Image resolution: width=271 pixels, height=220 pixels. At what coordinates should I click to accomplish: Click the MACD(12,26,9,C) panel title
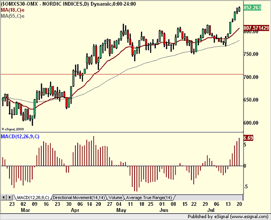[x=20, y=136]
